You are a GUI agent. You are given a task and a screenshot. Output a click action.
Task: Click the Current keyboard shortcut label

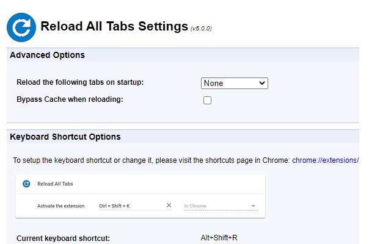(64, 238)
